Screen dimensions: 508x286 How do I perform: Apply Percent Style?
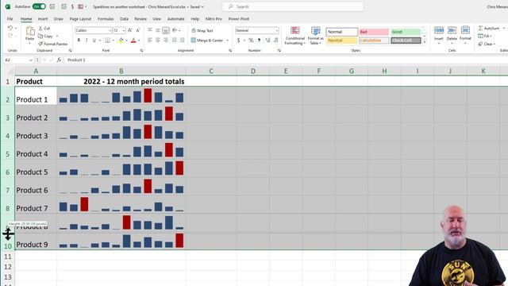tap(251, 41)
